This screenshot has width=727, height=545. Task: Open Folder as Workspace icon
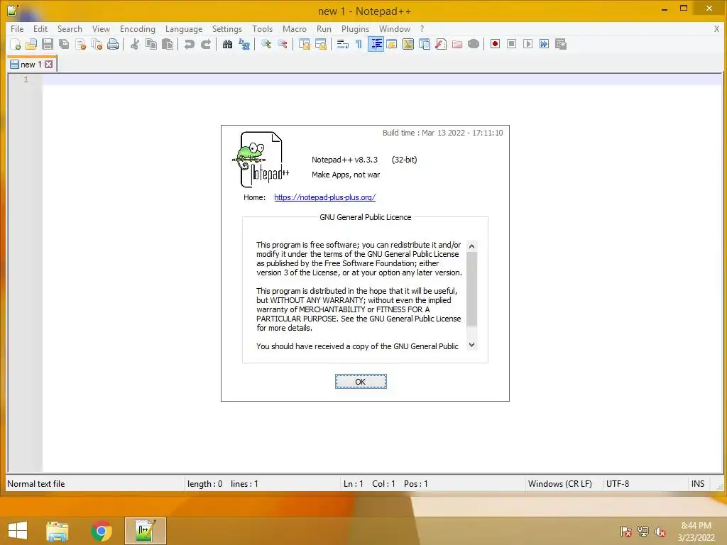pyautogui.click(x=457, y=45)
